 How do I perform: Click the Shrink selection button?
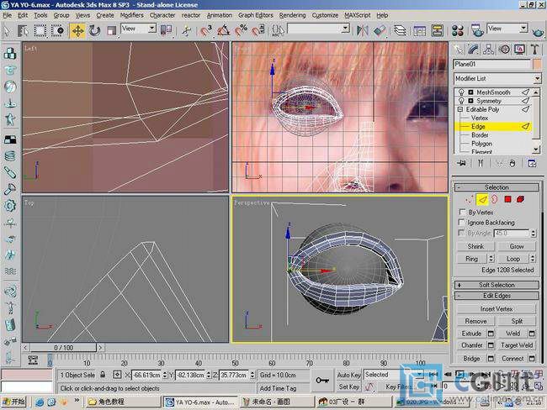pos(475,246)
